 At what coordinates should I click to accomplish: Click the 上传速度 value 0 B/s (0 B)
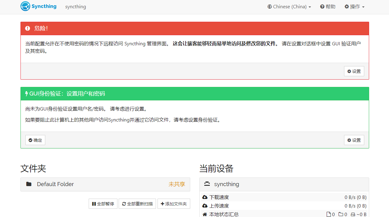click(x=355, y=206)
